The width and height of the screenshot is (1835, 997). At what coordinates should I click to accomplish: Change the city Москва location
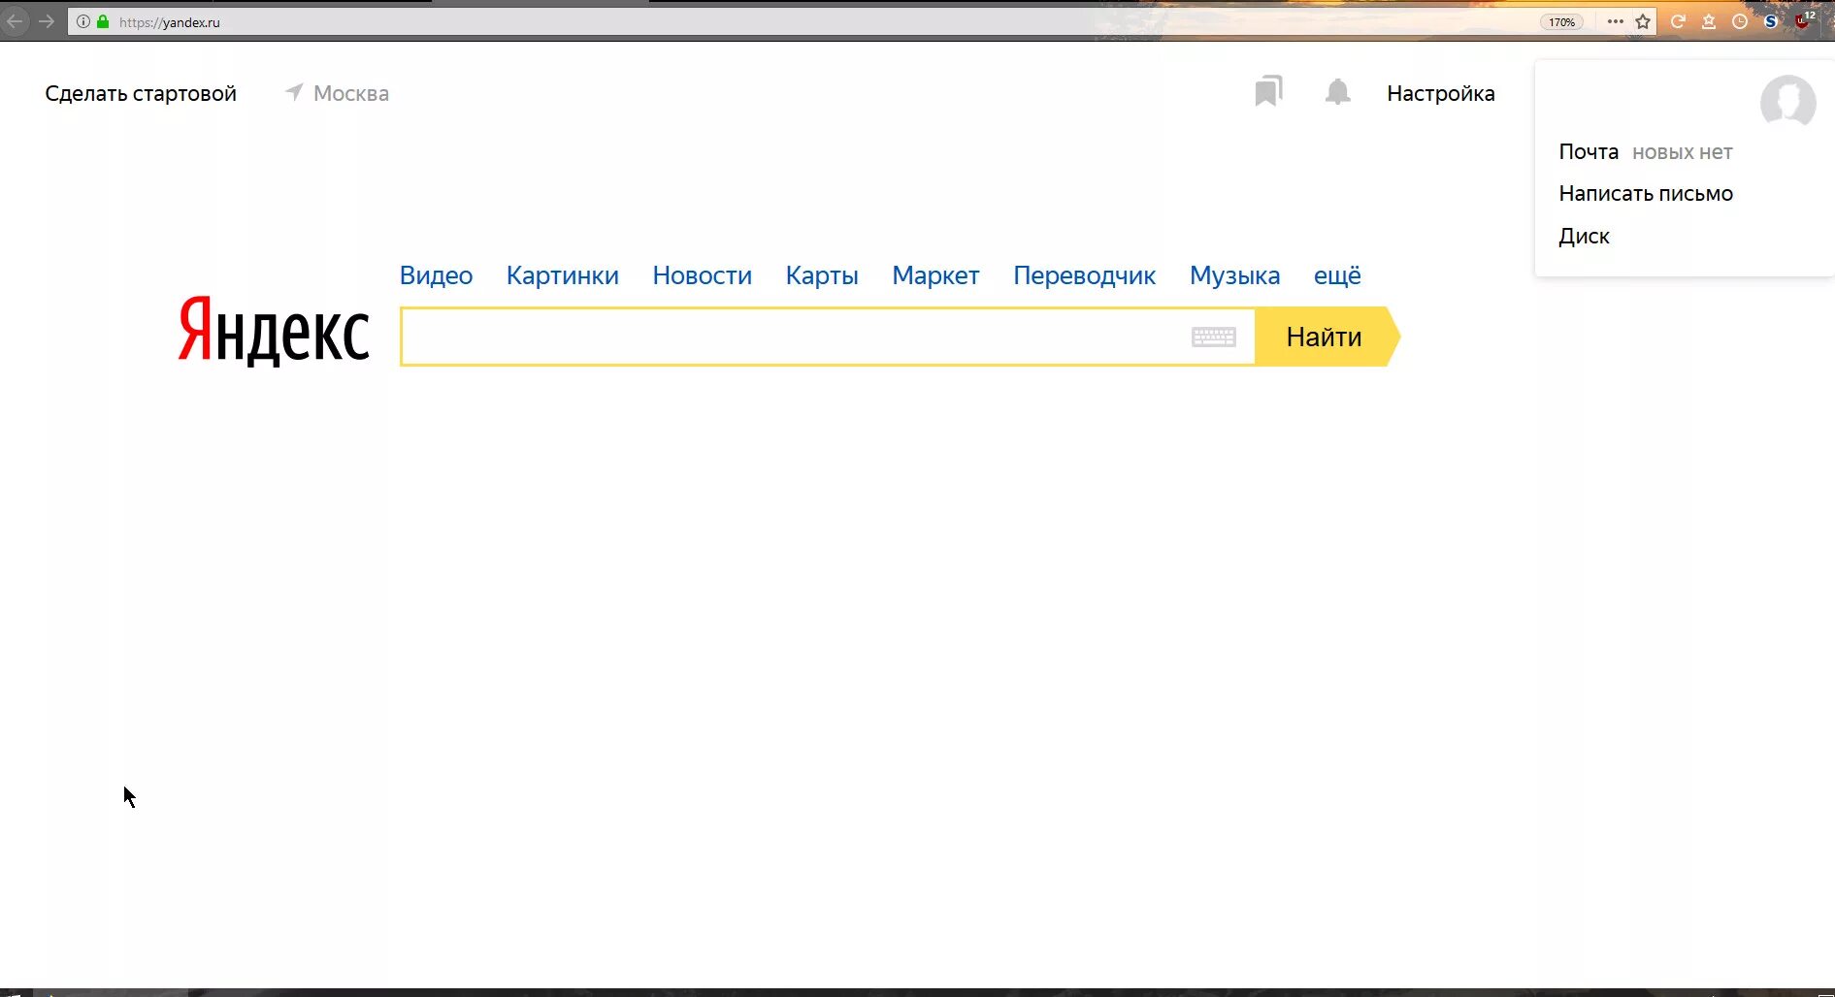[351, 93]
